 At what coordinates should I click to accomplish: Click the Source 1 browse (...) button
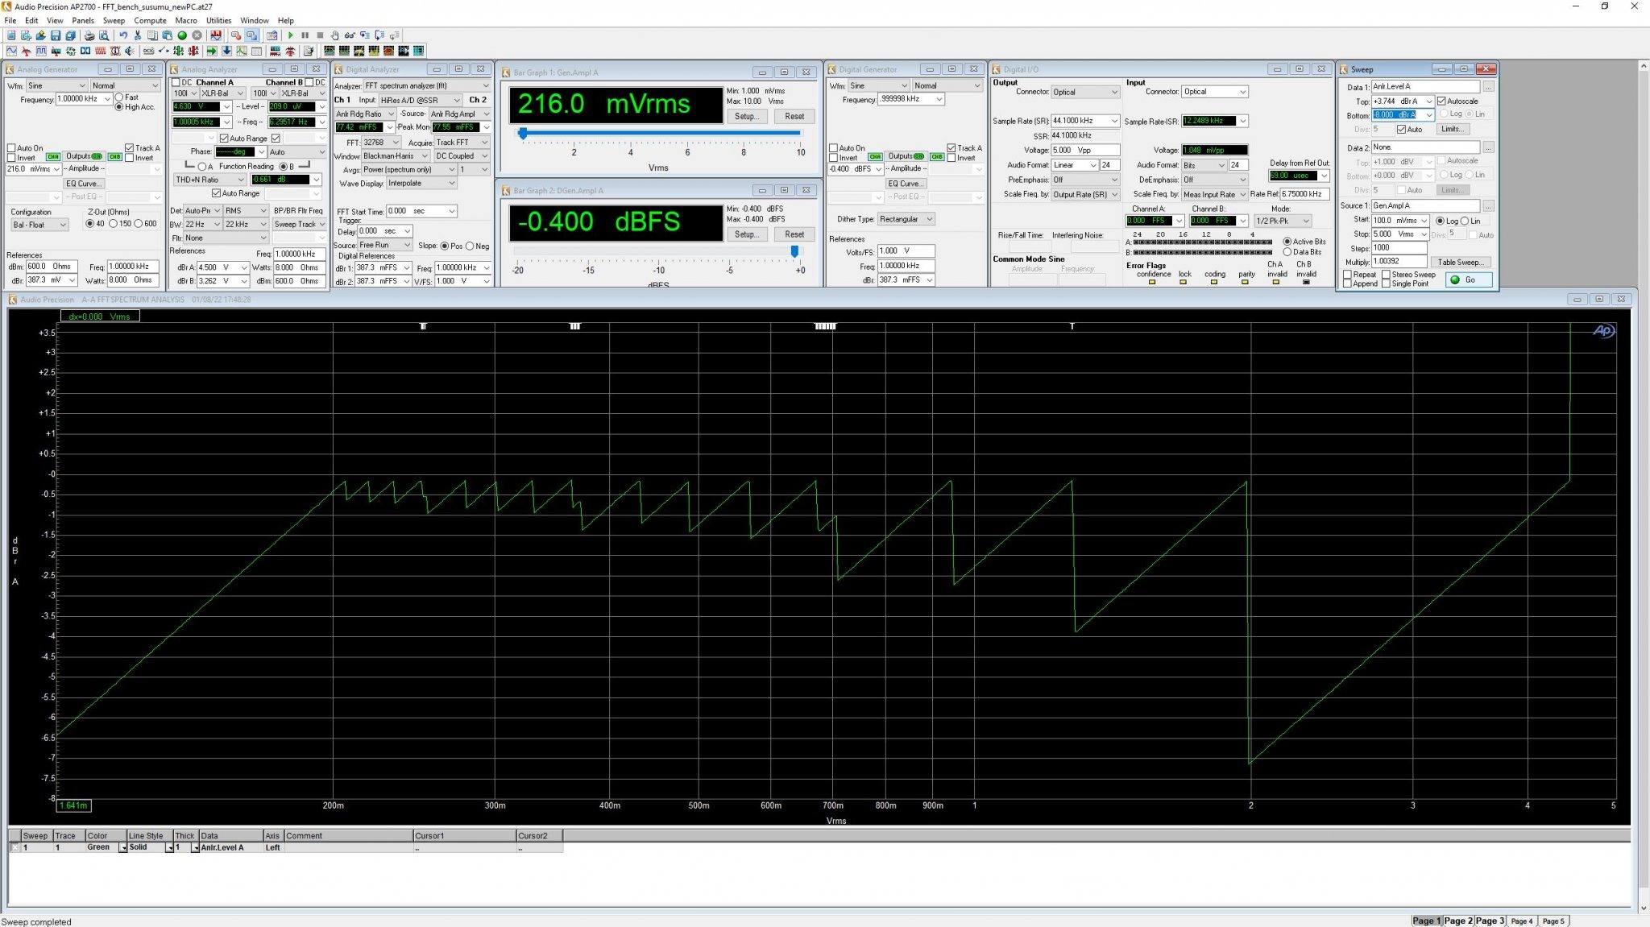[x=1488, y=205]
